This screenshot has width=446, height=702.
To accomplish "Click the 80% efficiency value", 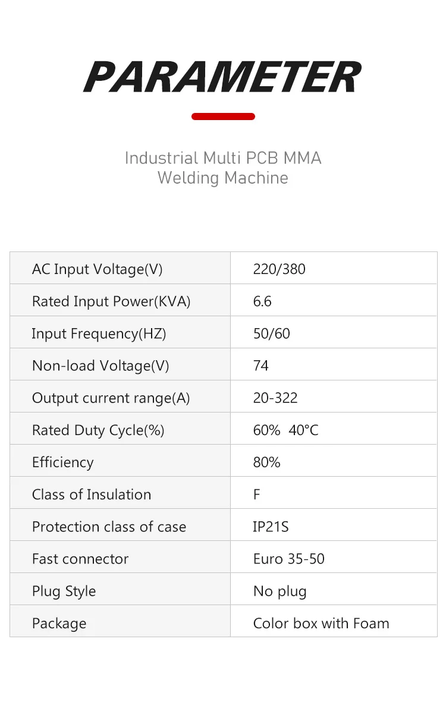I will point(266,462).
